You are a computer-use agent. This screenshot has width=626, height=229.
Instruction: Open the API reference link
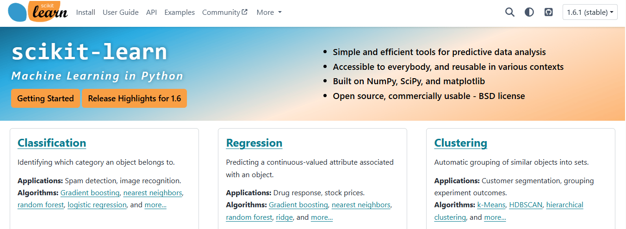151,12
